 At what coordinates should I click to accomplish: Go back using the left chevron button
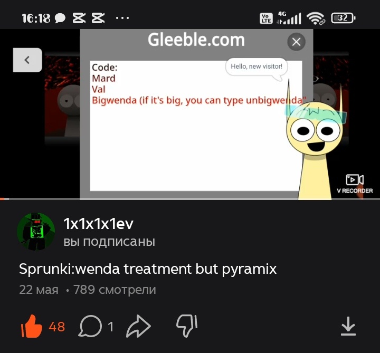[27, 60]
